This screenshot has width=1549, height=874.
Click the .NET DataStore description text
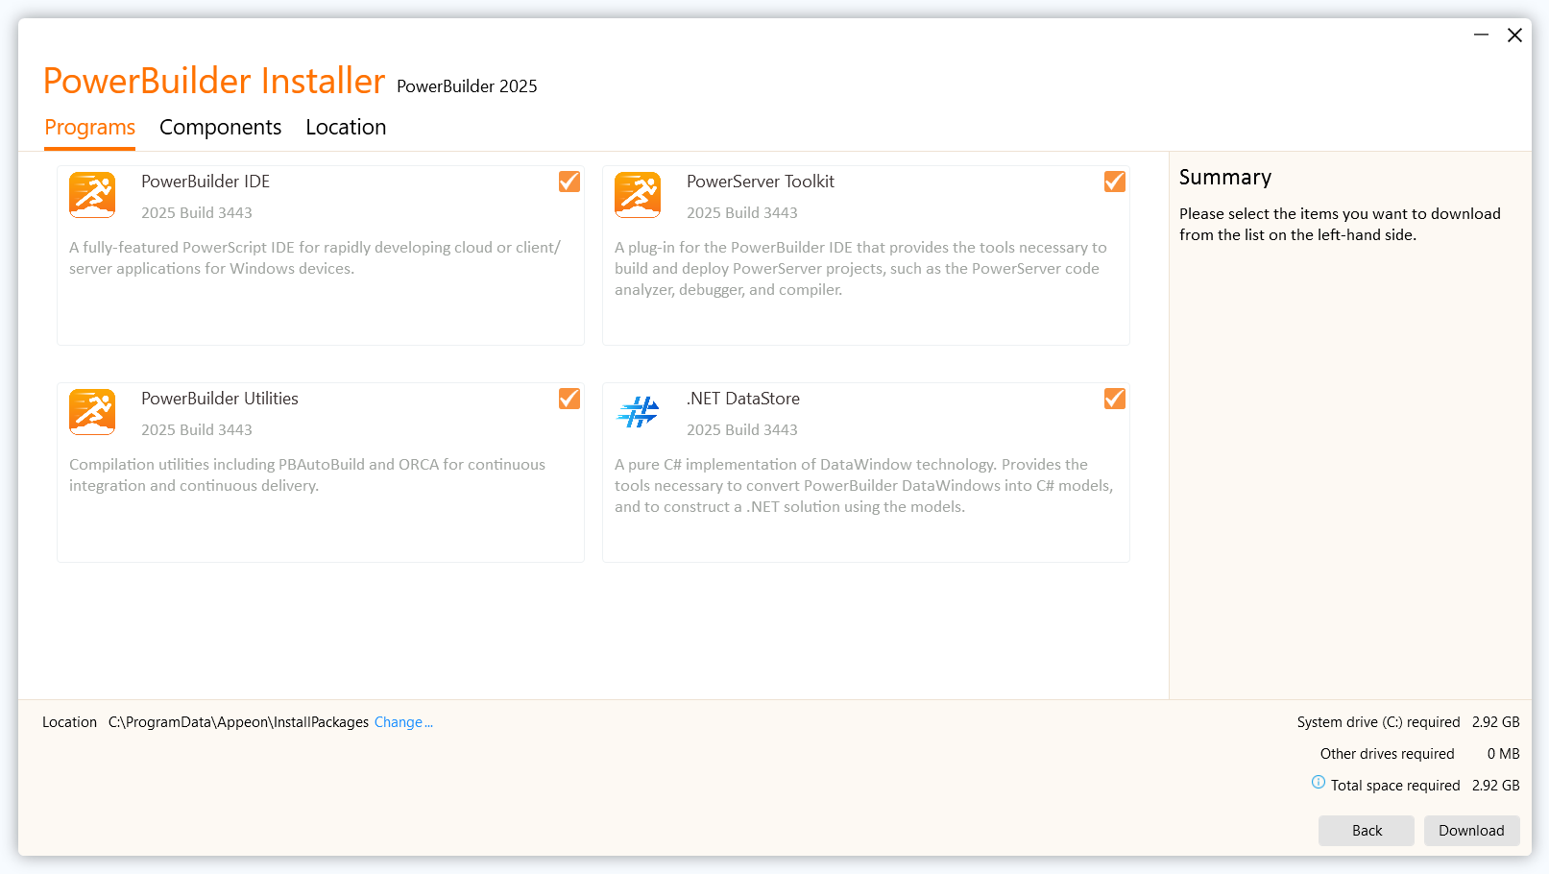pyautogui.click(x=863, y=486)
